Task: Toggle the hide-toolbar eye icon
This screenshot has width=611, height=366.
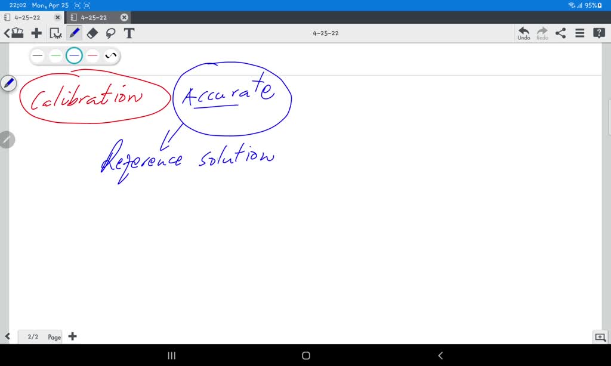Action: [55, 33]
